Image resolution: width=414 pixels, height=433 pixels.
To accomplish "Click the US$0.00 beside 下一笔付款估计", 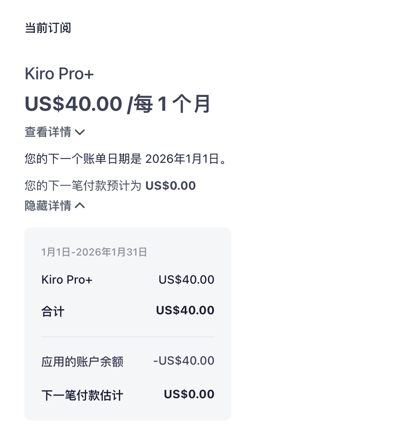I will [x=189, y=394].
